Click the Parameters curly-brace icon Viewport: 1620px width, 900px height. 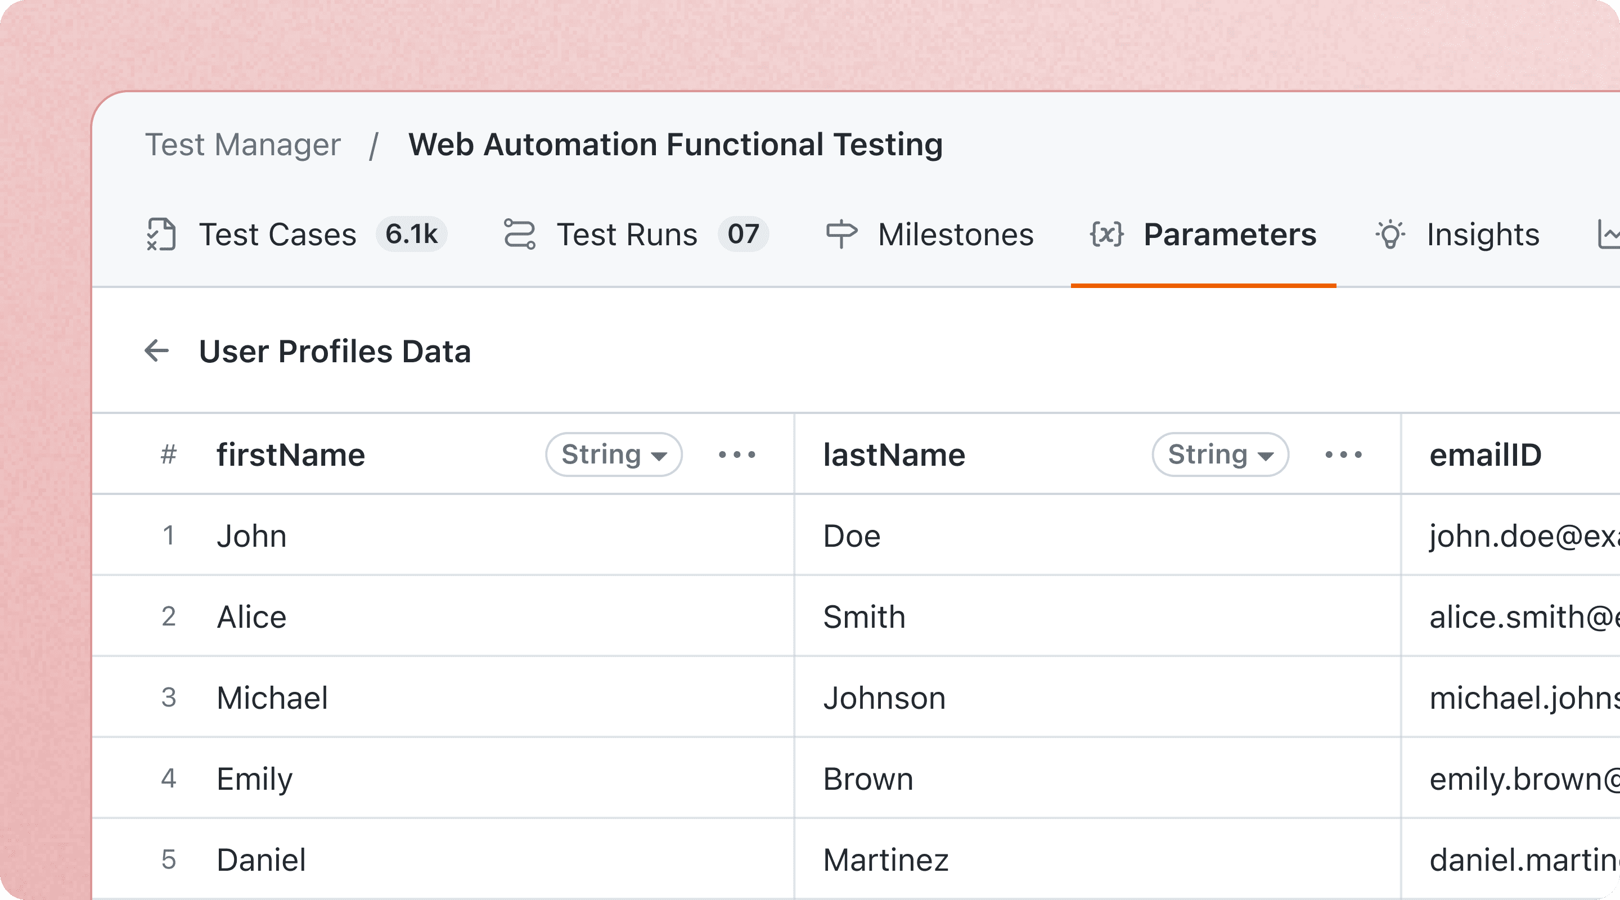coord(1106,235)
